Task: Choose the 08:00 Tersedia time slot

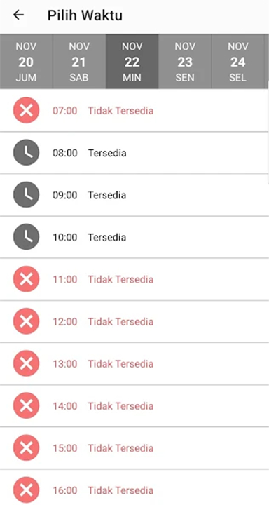Action: coord(134,153)
